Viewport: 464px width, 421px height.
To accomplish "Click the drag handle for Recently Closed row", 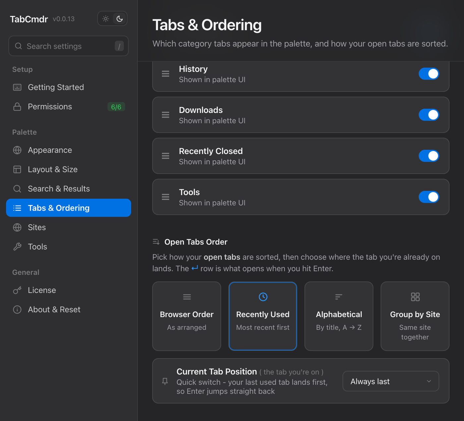I will [x=165, y=156].
